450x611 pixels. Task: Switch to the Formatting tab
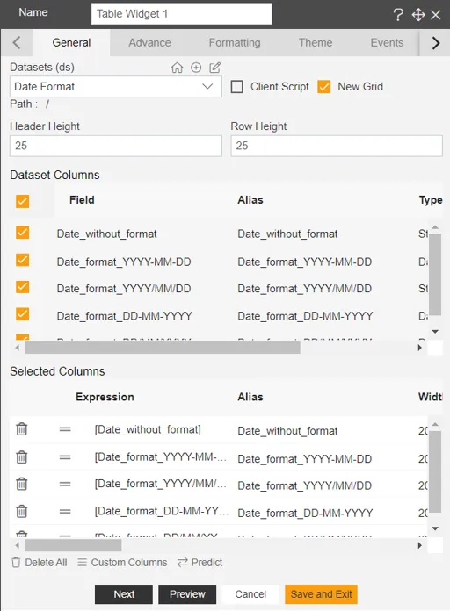pos(235,42)
